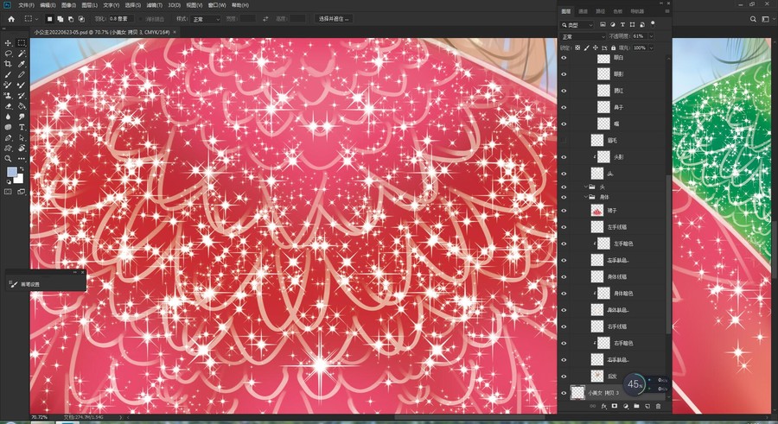Select the Magic Wand tool

[x=22, y=54]
